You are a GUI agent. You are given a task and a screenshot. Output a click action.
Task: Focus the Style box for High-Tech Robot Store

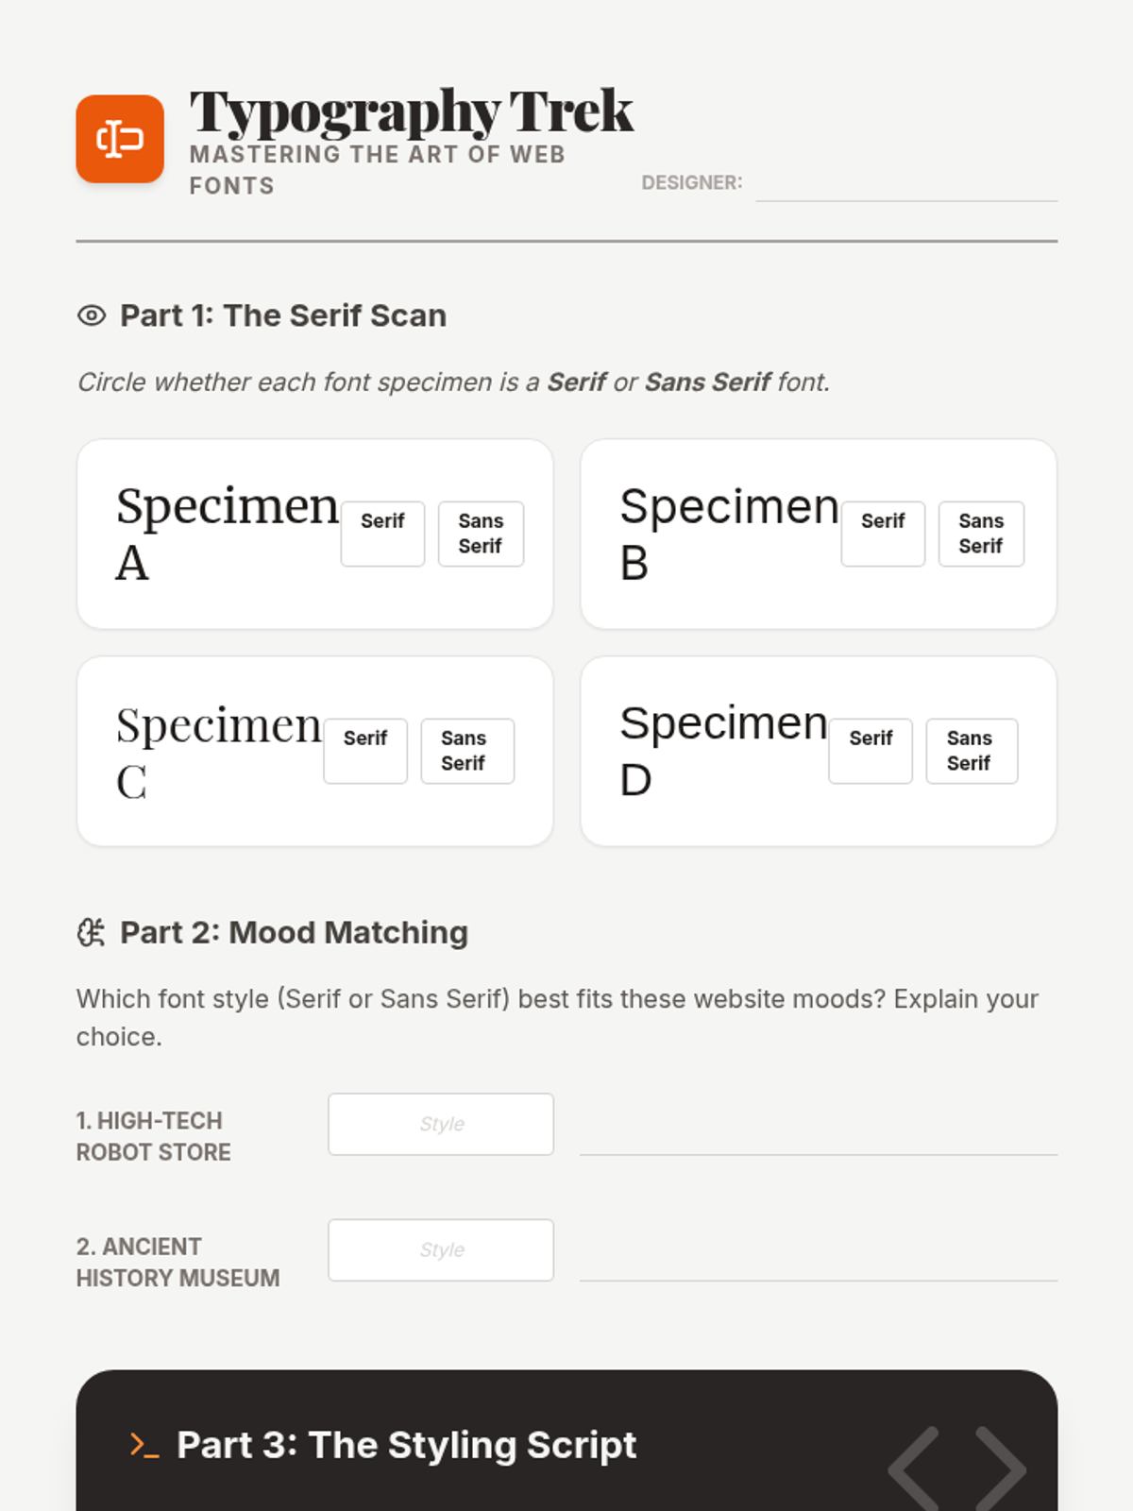(441, 1124)
